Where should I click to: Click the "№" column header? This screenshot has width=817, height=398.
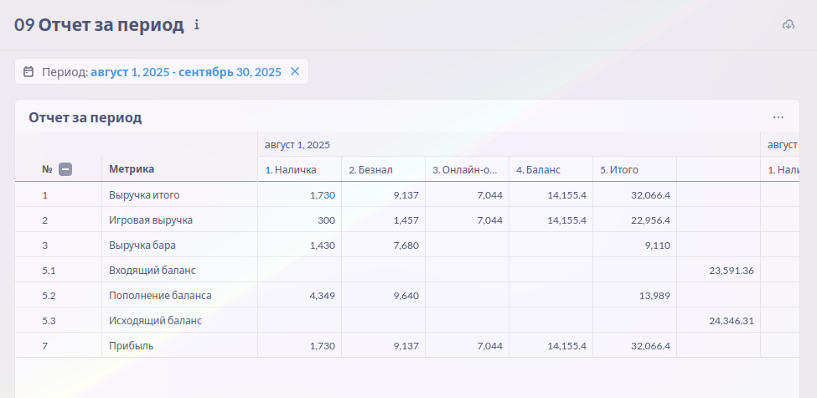(48, 169)
